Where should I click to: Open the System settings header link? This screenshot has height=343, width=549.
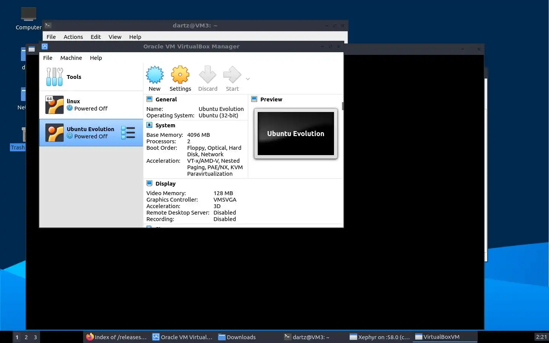click(165, 125)
